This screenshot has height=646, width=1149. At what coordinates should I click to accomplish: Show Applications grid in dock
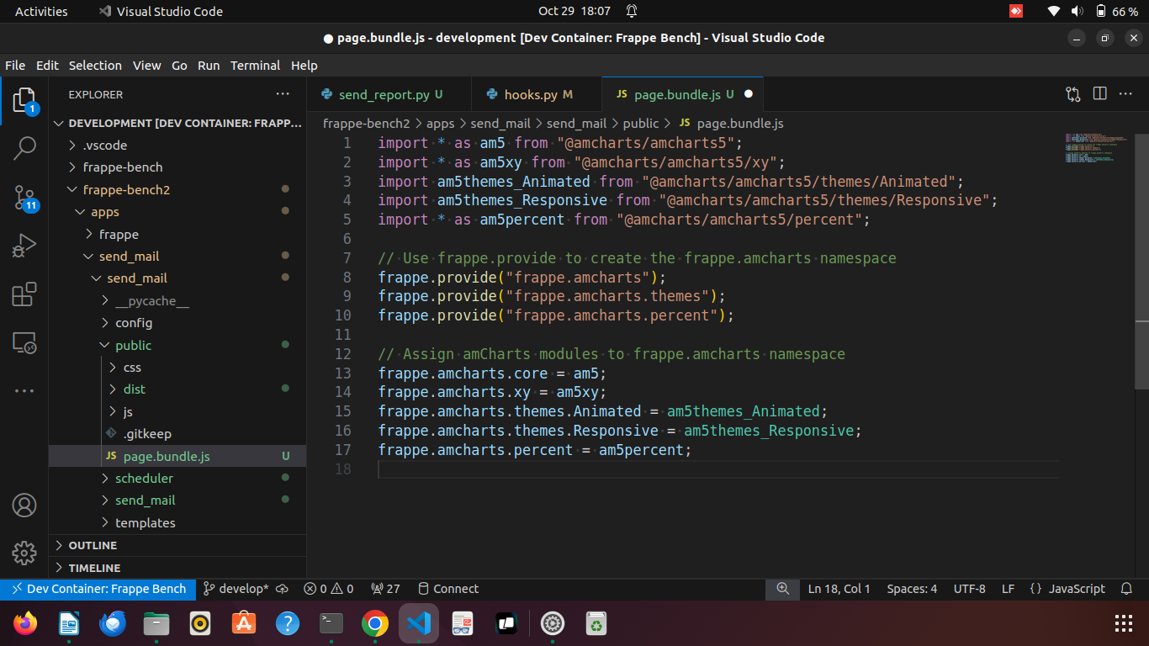click(1124, 623)
